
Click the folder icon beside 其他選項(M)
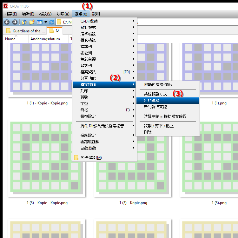click(76, 158)
